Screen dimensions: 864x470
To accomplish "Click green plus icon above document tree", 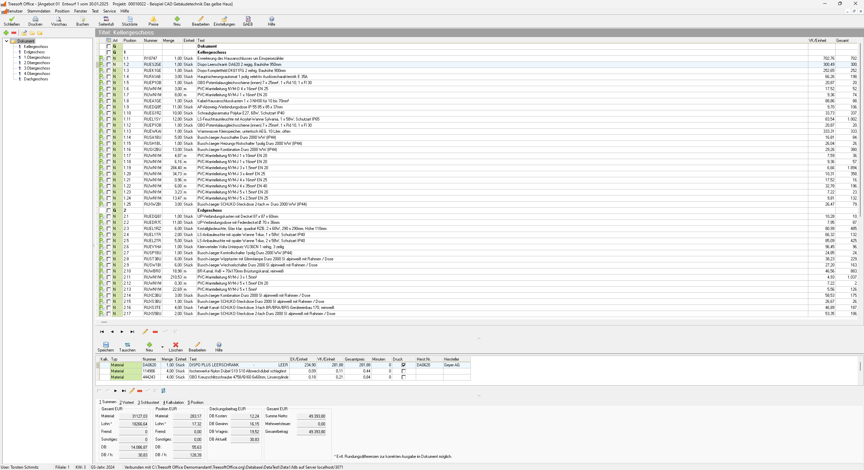I will (6, 33).
